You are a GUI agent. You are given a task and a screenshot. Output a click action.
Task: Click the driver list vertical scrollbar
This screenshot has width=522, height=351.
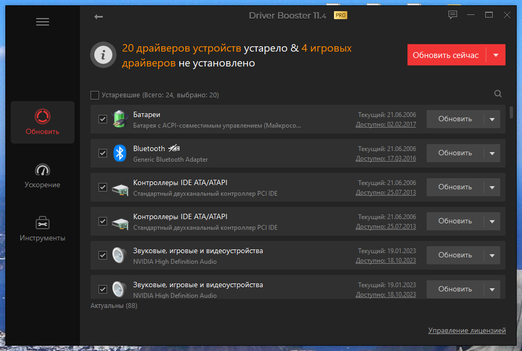511,112
